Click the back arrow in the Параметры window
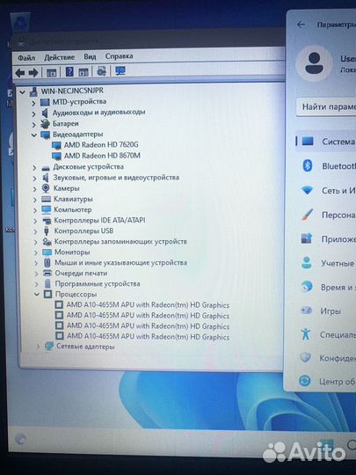The image size is (356, 475). [301, 25]
